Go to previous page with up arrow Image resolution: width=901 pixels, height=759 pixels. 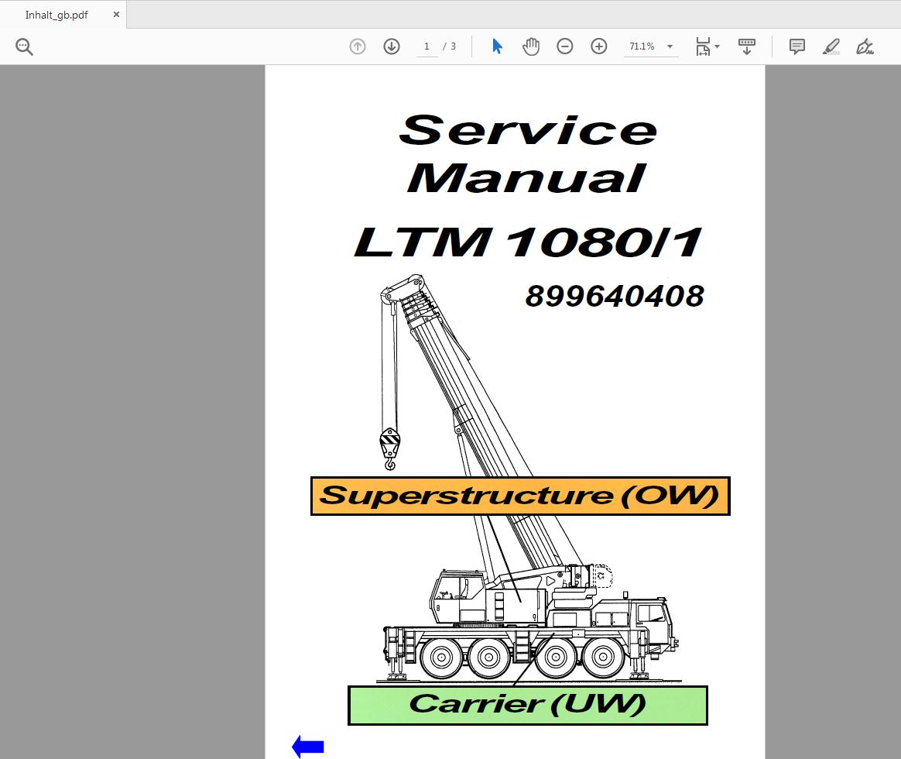point(358,46)
